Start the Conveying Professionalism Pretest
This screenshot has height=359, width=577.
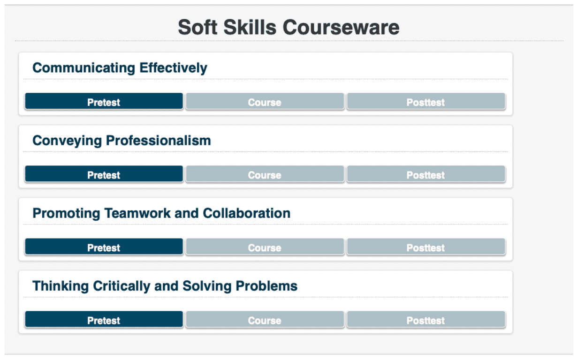pos(104,174)
